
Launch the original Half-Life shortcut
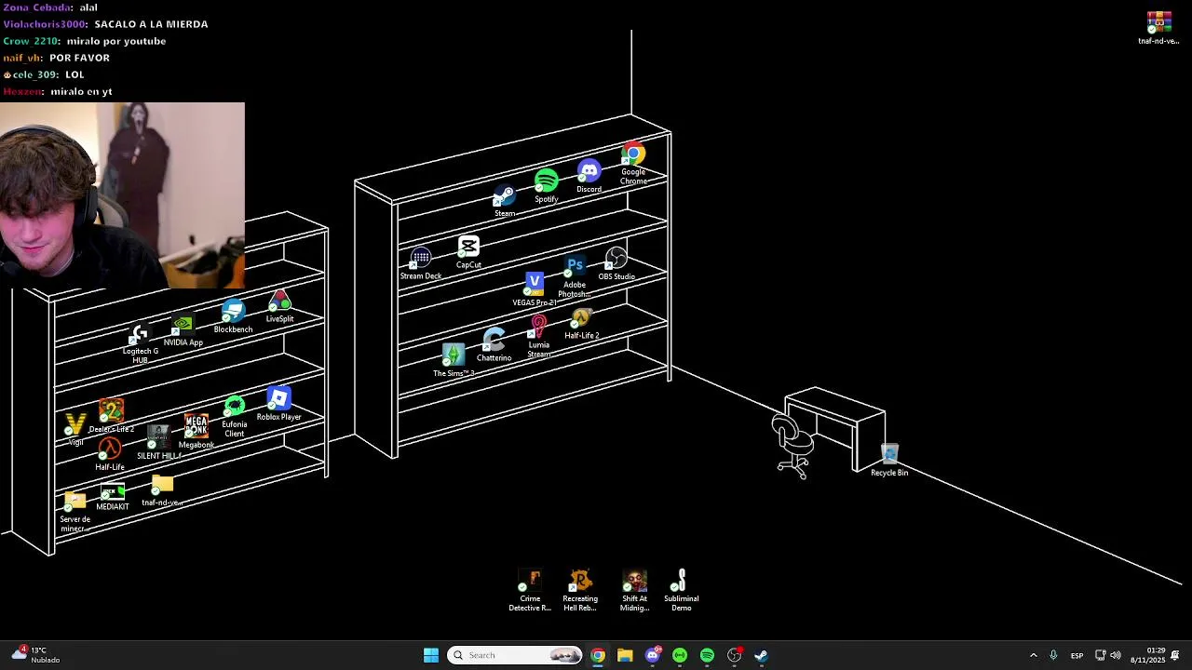110,454
